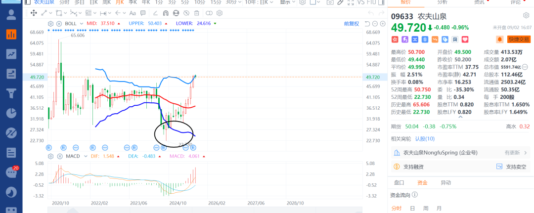Image resolution: width=534 pixels, height=213 pixels.
Task: Toggle the magnet snap tool
Action: coord(166,13)
